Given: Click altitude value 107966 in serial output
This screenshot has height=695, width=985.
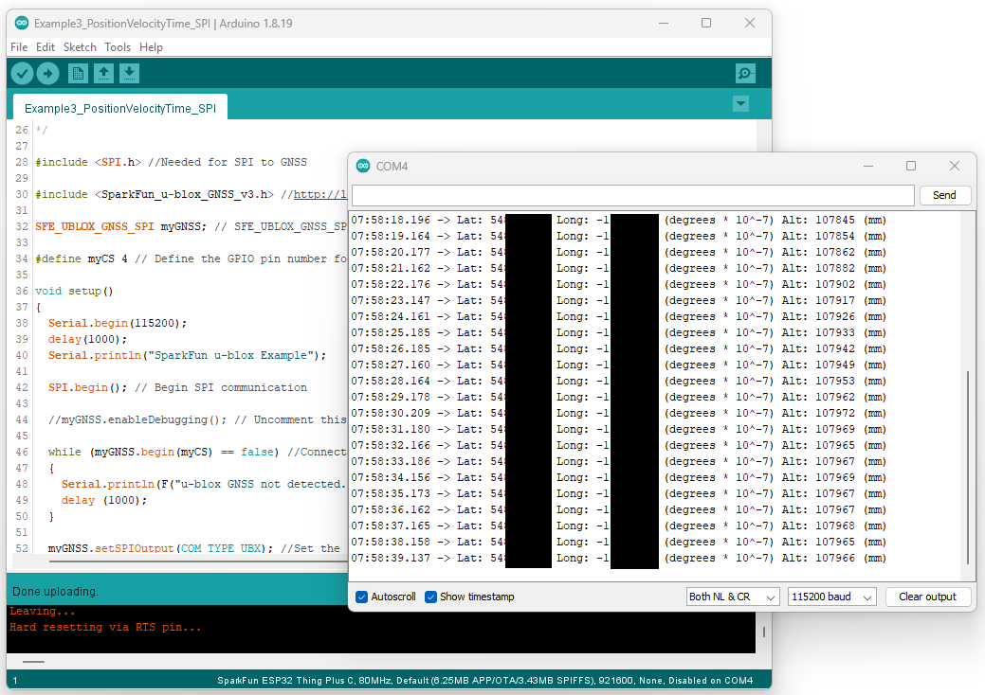Looking at the screenshot, I should 835,559.
